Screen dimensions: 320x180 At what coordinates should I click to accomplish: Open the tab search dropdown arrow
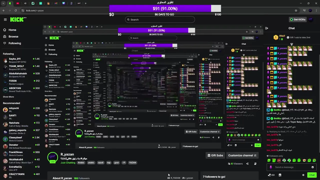3,3
